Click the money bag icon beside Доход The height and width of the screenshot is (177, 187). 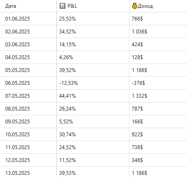[135, 6]
